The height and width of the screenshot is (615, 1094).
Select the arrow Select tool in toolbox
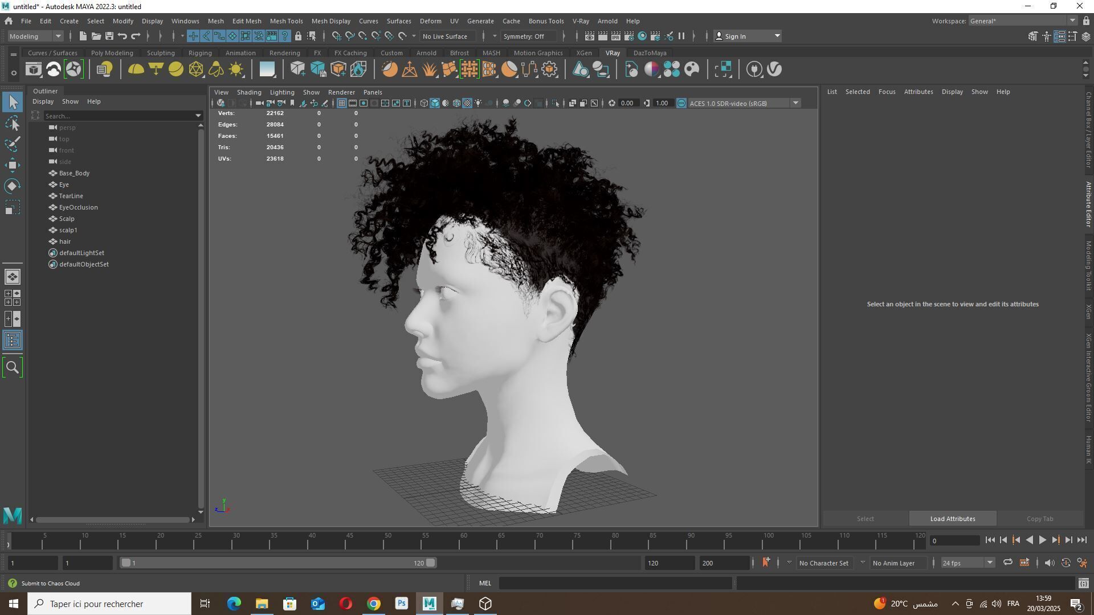tap(13, 102)
